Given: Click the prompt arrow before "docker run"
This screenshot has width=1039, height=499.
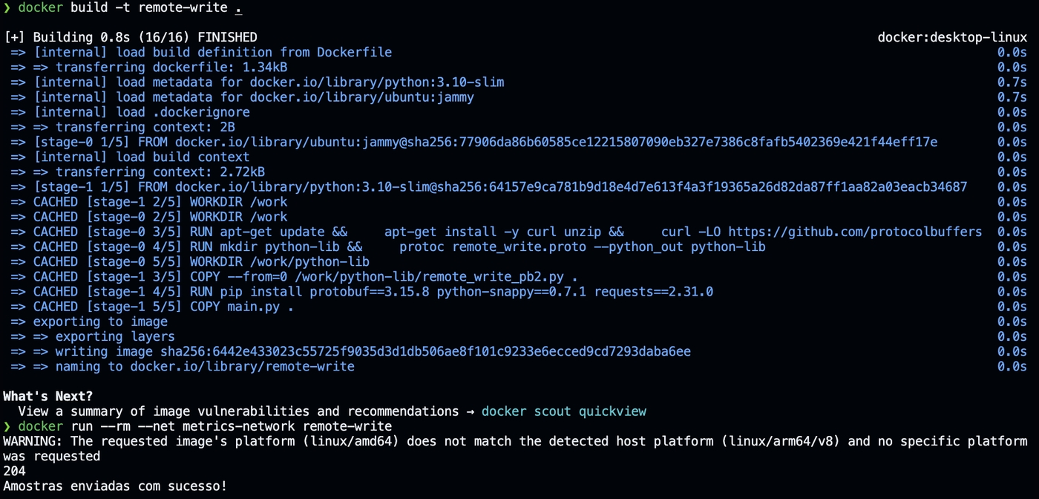Looking at the screenshot, I should (7, 426).
